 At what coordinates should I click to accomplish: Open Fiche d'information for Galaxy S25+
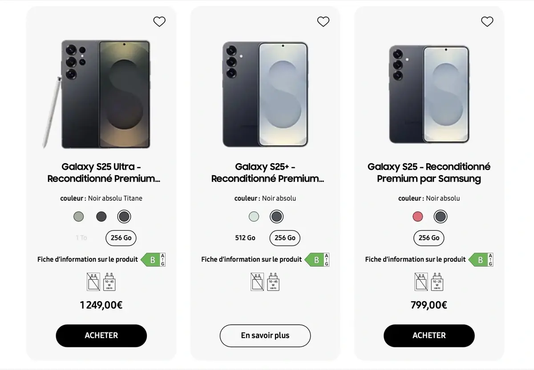[x=251, y=259]
